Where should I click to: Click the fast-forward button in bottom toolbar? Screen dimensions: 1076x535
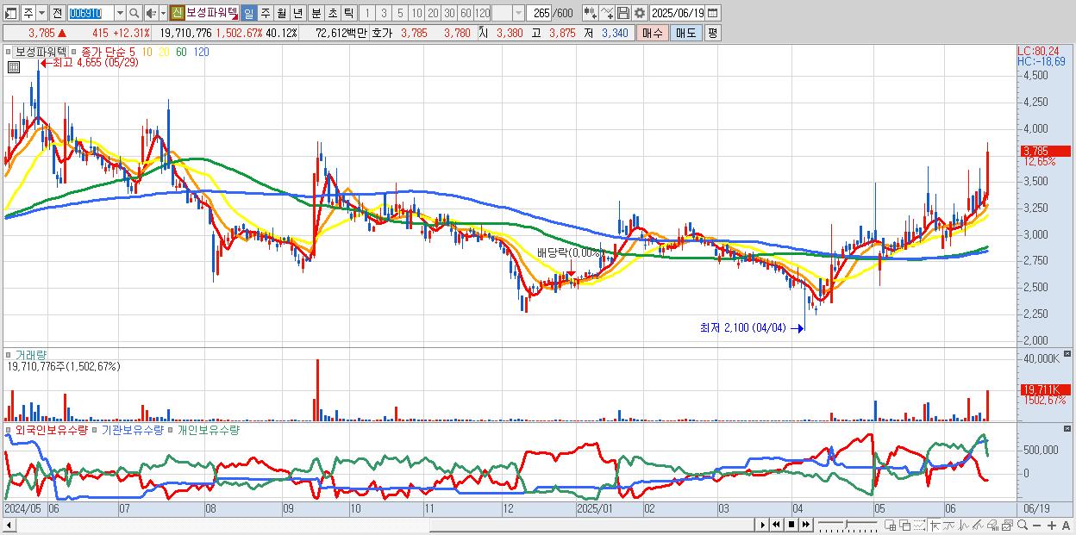coord(805,525)
